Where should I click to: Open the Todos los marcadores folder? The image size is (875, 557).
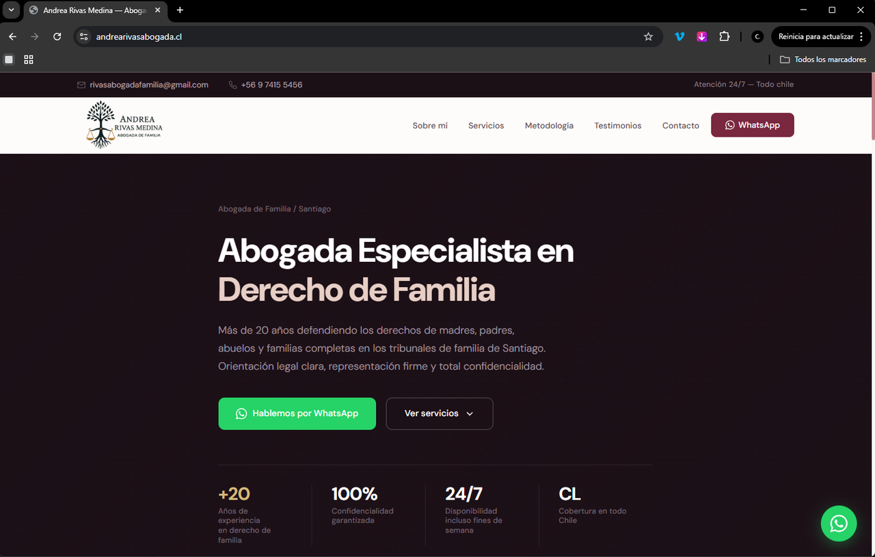coord(823,59)
